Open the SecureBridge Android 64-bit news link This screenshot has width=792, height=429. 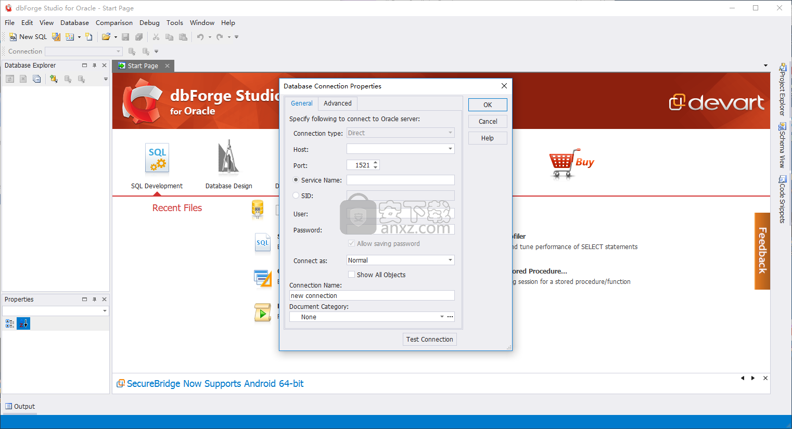coord(215,384)
